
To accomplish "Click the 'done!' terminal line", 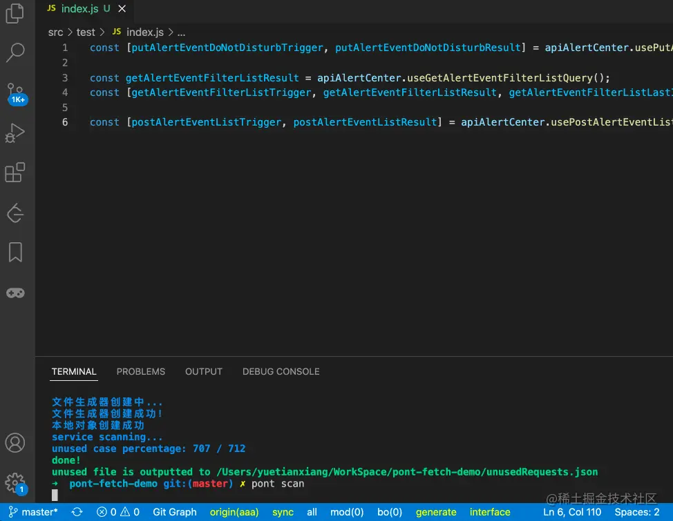I will [x=66, y=460].
